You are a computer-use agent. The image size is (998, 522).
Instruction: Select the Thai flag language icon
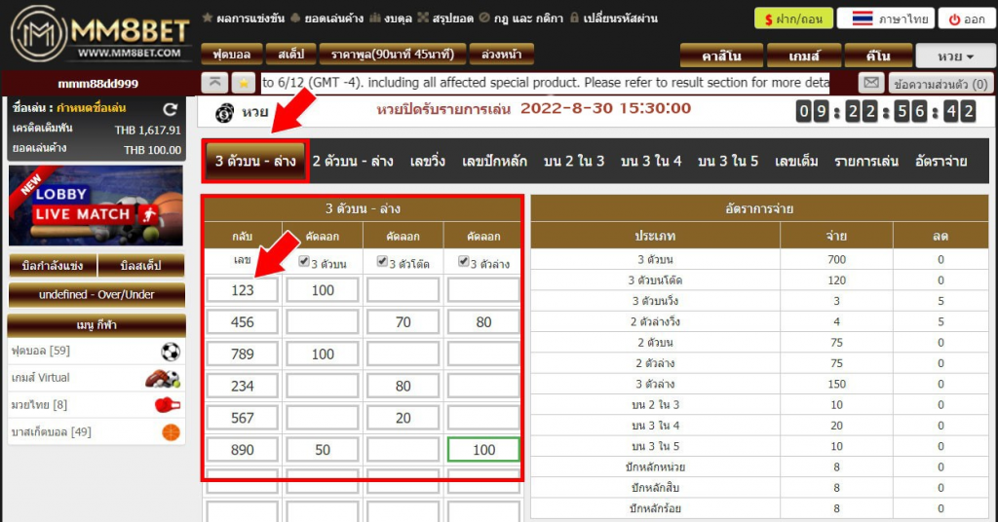click(863, 19)
